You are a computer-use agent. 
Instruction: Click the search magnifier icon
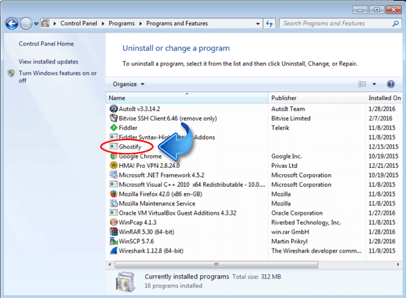tap(395, 24)
